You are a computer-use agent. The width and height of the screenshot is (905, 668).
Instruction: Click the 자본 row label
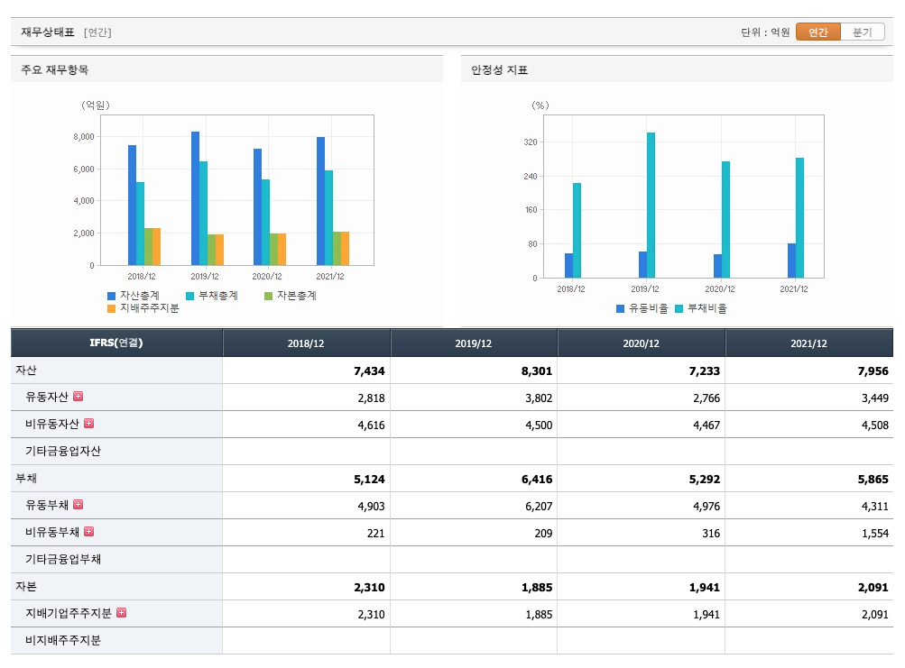pos(26,587)
